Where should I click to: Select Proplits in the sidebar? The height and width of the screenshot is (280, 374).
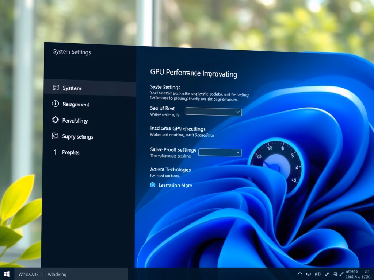coord(70,152)
